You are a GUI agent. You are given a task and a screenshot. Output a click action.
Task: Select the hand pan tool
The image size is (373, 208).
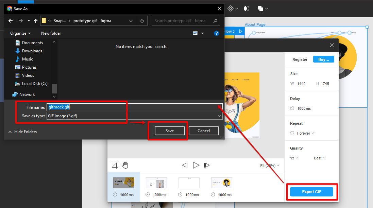[x=125, y=165]
